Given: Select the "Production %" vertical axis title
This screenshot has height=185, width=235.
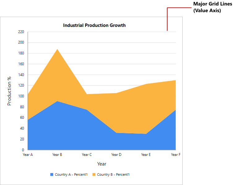Looking at the screenshot, I should pos(9,91).
